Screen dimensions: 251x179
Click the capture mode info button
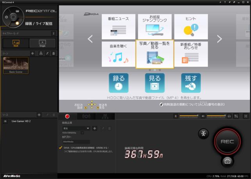point(54,33)
